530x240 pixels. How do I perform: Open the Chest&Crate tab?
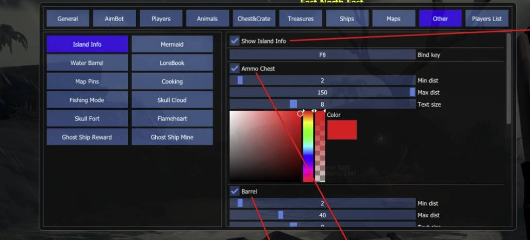coord(254,19)
